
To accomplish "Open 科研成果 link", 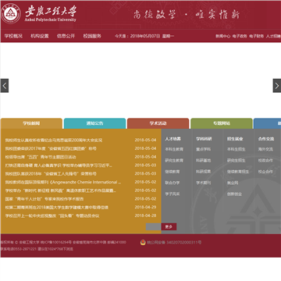I will pos(203,172).
